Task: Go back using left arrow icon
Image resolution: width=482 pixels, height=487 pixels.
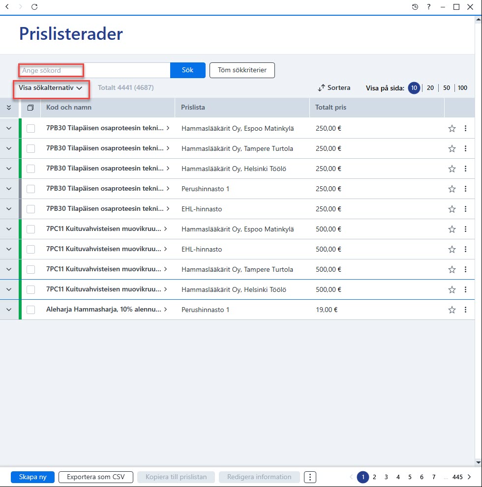Action: (7, 7)
